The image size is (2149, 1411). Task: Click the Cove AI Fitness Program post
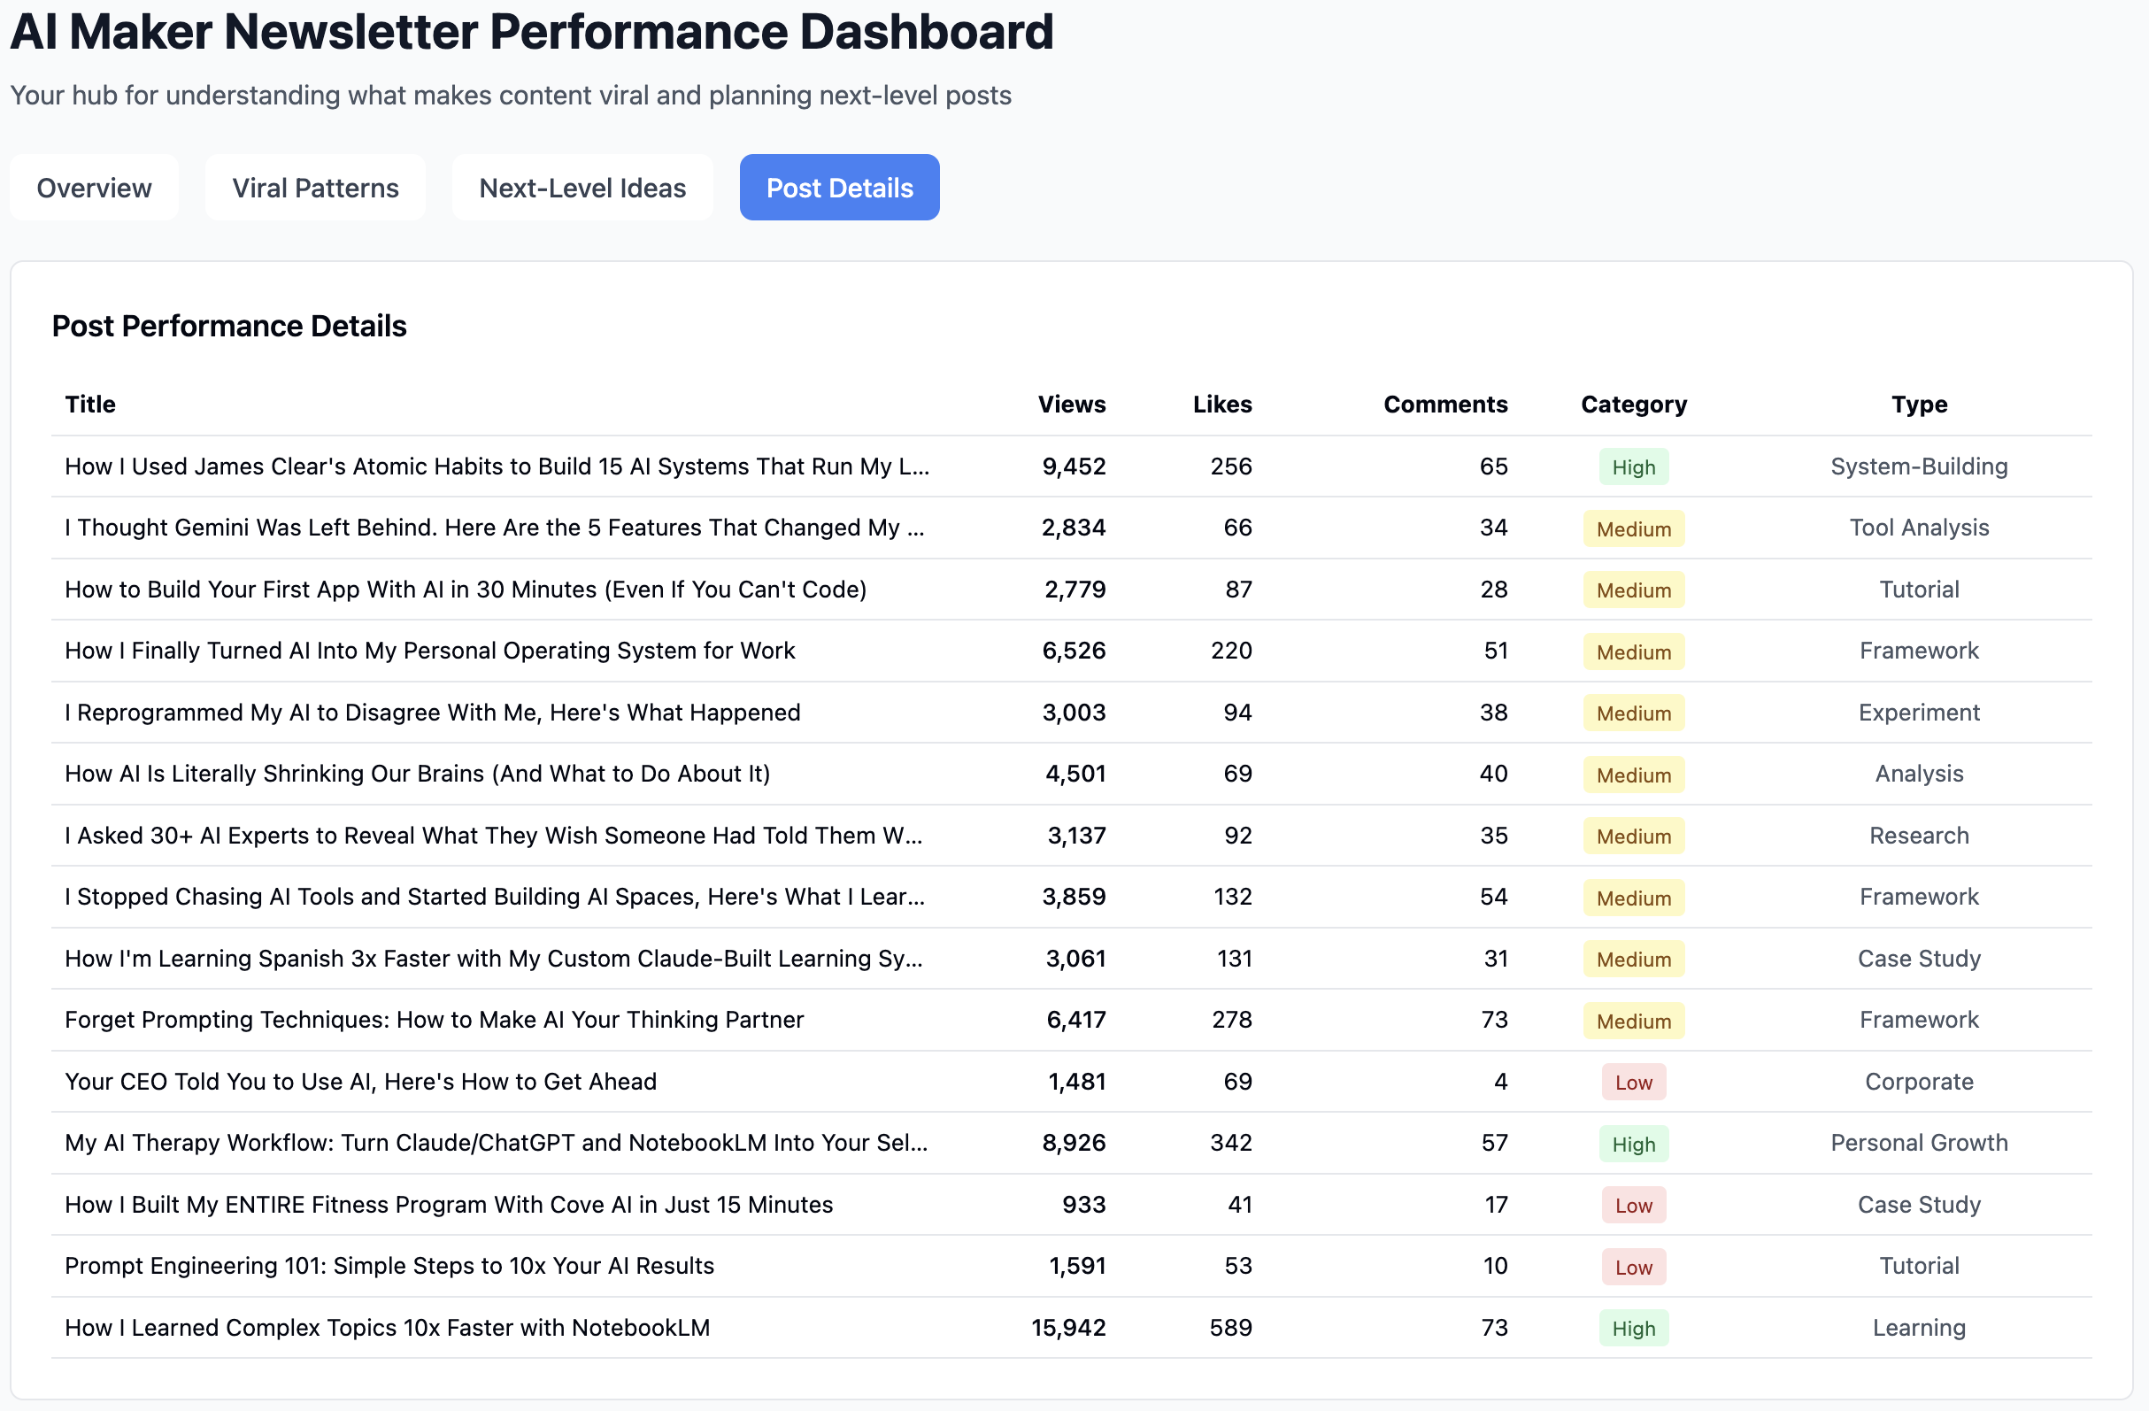(x=449, y=1205)
